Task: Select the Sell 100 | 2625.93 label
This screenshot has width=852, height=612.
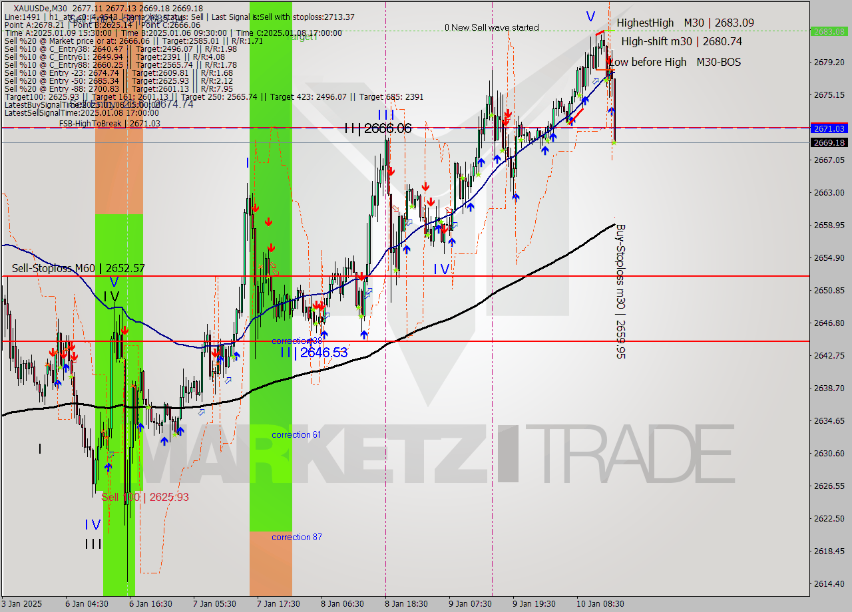Action: 144,497
